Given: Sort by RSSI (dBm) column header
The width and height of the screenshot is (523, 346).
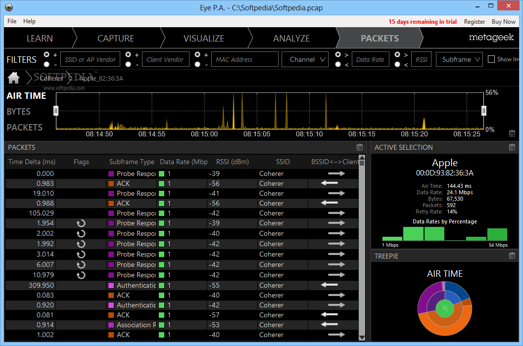Looking at the screenshot, I should [233, 162].
